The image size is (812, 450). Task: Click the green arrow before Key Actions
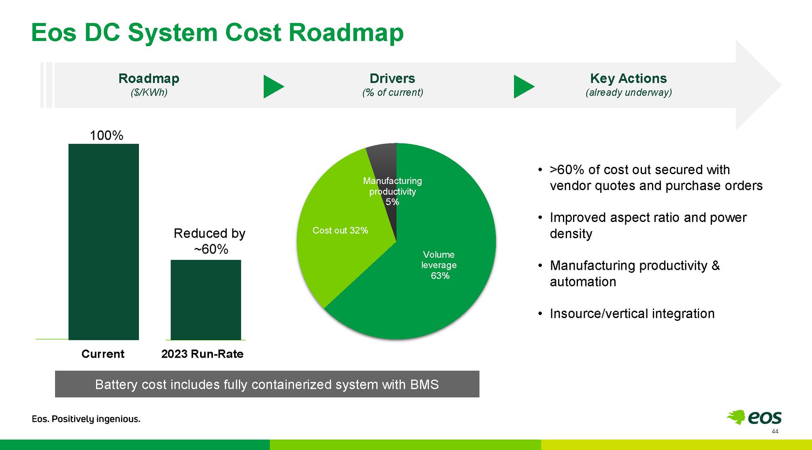(x=524, y=86)
